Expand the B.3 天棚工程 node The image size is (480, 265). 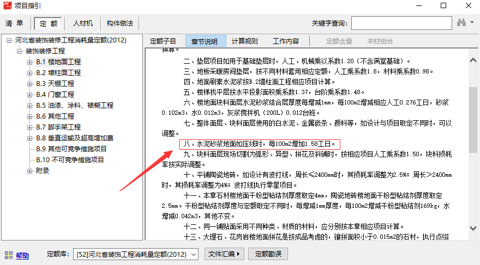pyautogui.click(x=29, y=84)
